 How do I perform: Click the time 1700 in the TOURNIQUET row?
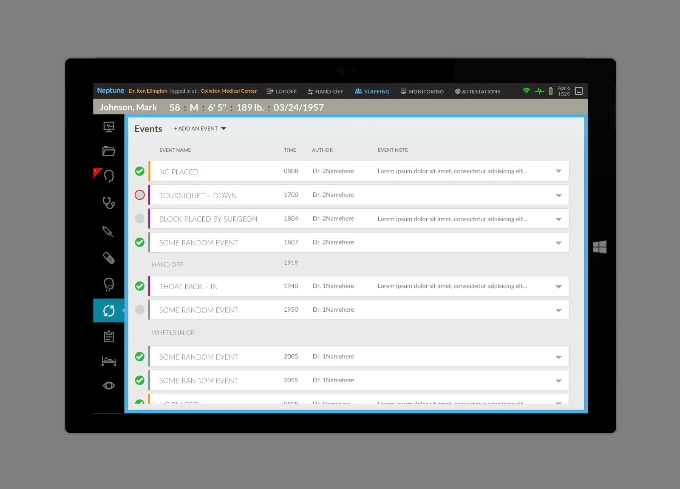[291, 195]
